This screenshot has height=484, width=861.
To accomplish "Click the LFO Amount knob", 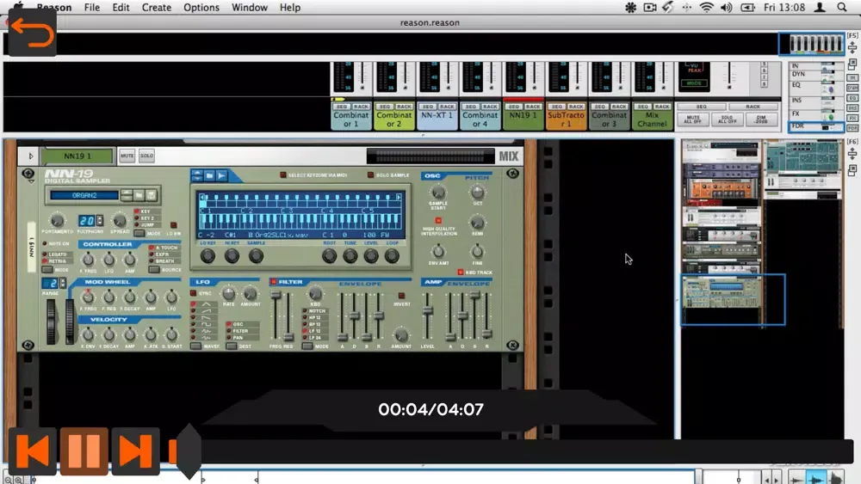I will (250, 294).
